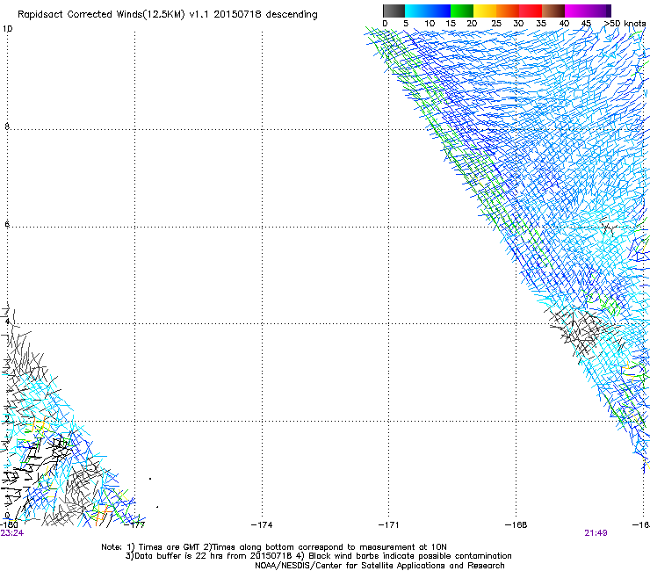Click the latitude label '2' on the axis

[7, 419]
